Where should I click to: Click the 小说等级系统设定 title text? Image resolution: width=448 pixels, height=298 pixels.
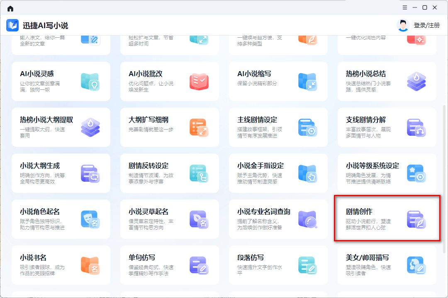(x=372, y=166)
